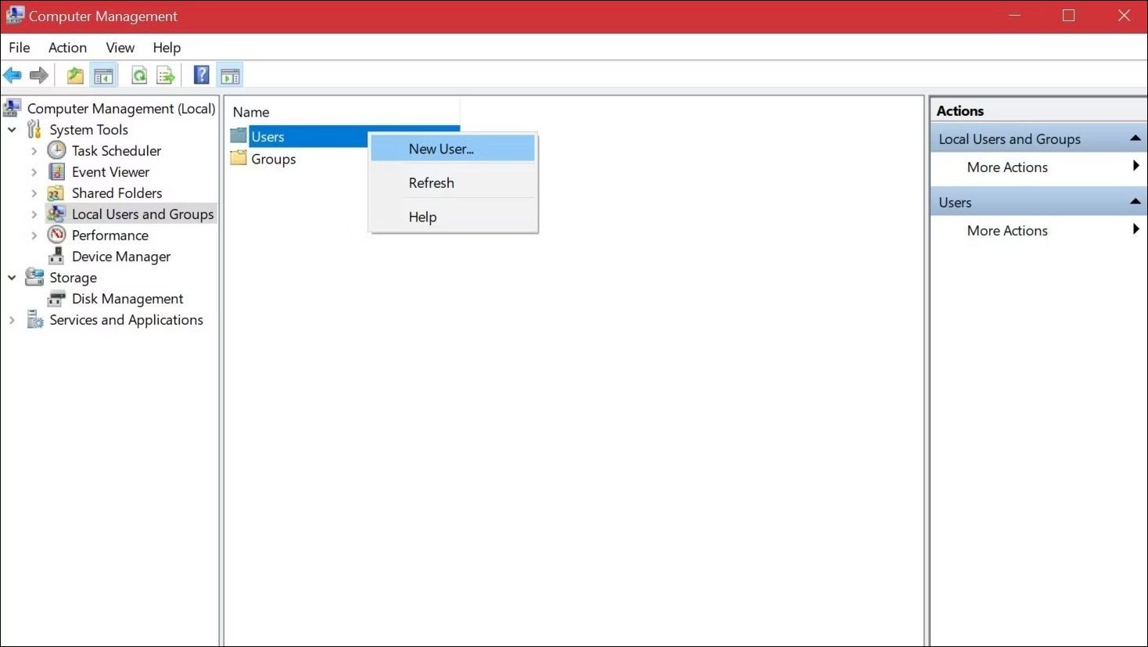This screenshot has width=1148, height=647.
Task: Toggle Show/Hide Action Pane toolbar icon
Action: coord(230,76)
